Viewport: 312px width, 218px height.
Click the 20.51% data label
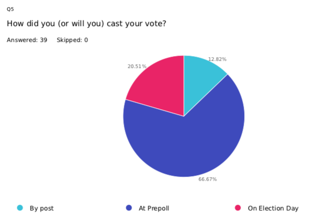coord(137,66)
